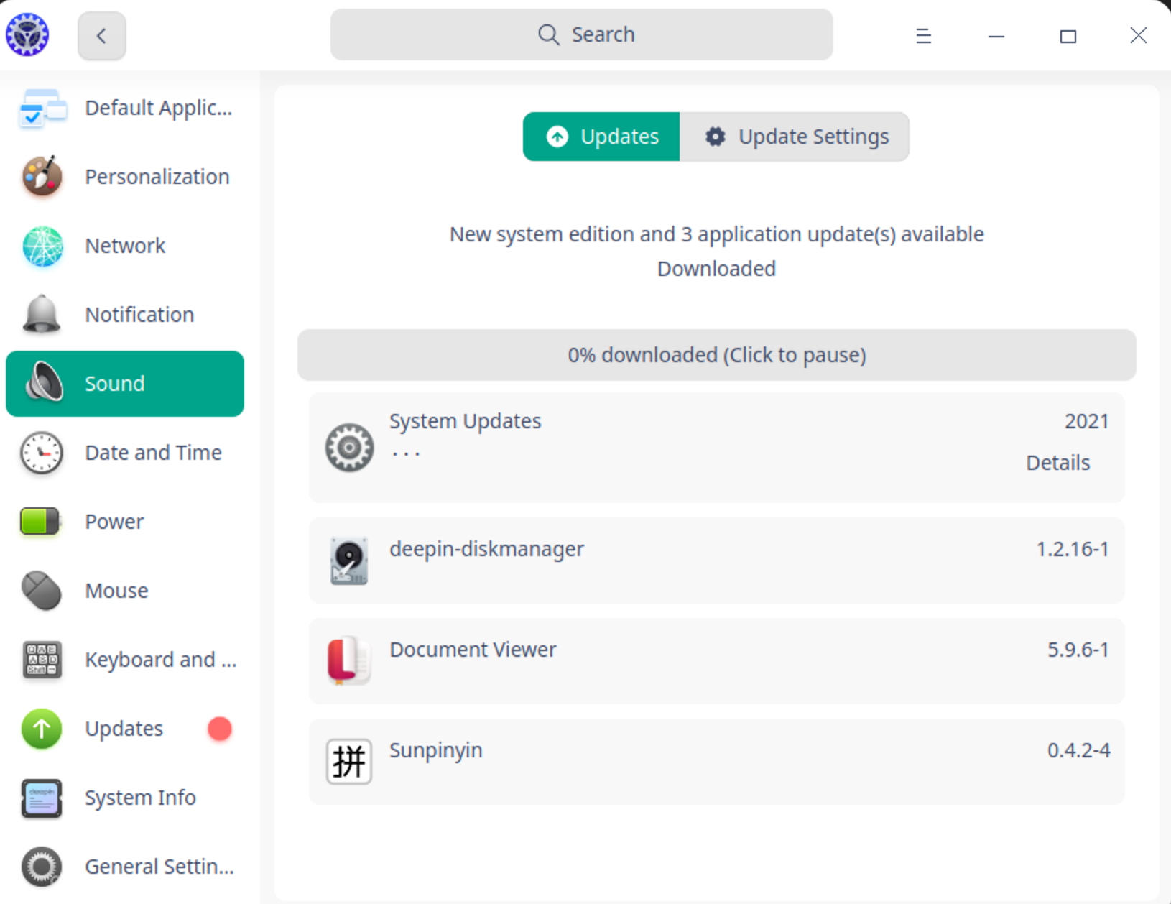
Task: Click the Mouse icon in sidebar
Action: coord(42,591)
